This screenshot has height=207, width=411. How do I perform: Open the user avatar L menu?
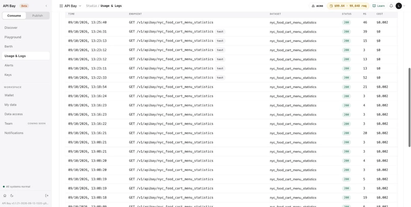click(399, 6)
